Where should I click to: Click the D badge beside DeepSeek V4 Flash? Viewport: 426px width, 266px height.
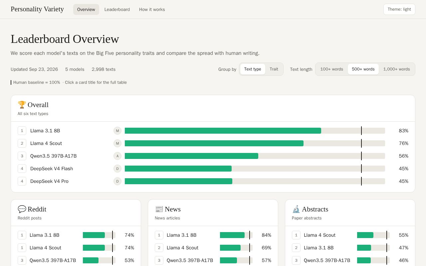coord(117,169)
